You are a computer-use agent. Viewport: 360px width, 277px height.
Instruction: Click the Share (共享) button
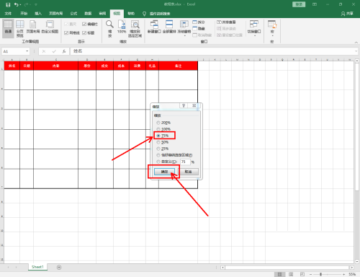(x=347, y=14)
